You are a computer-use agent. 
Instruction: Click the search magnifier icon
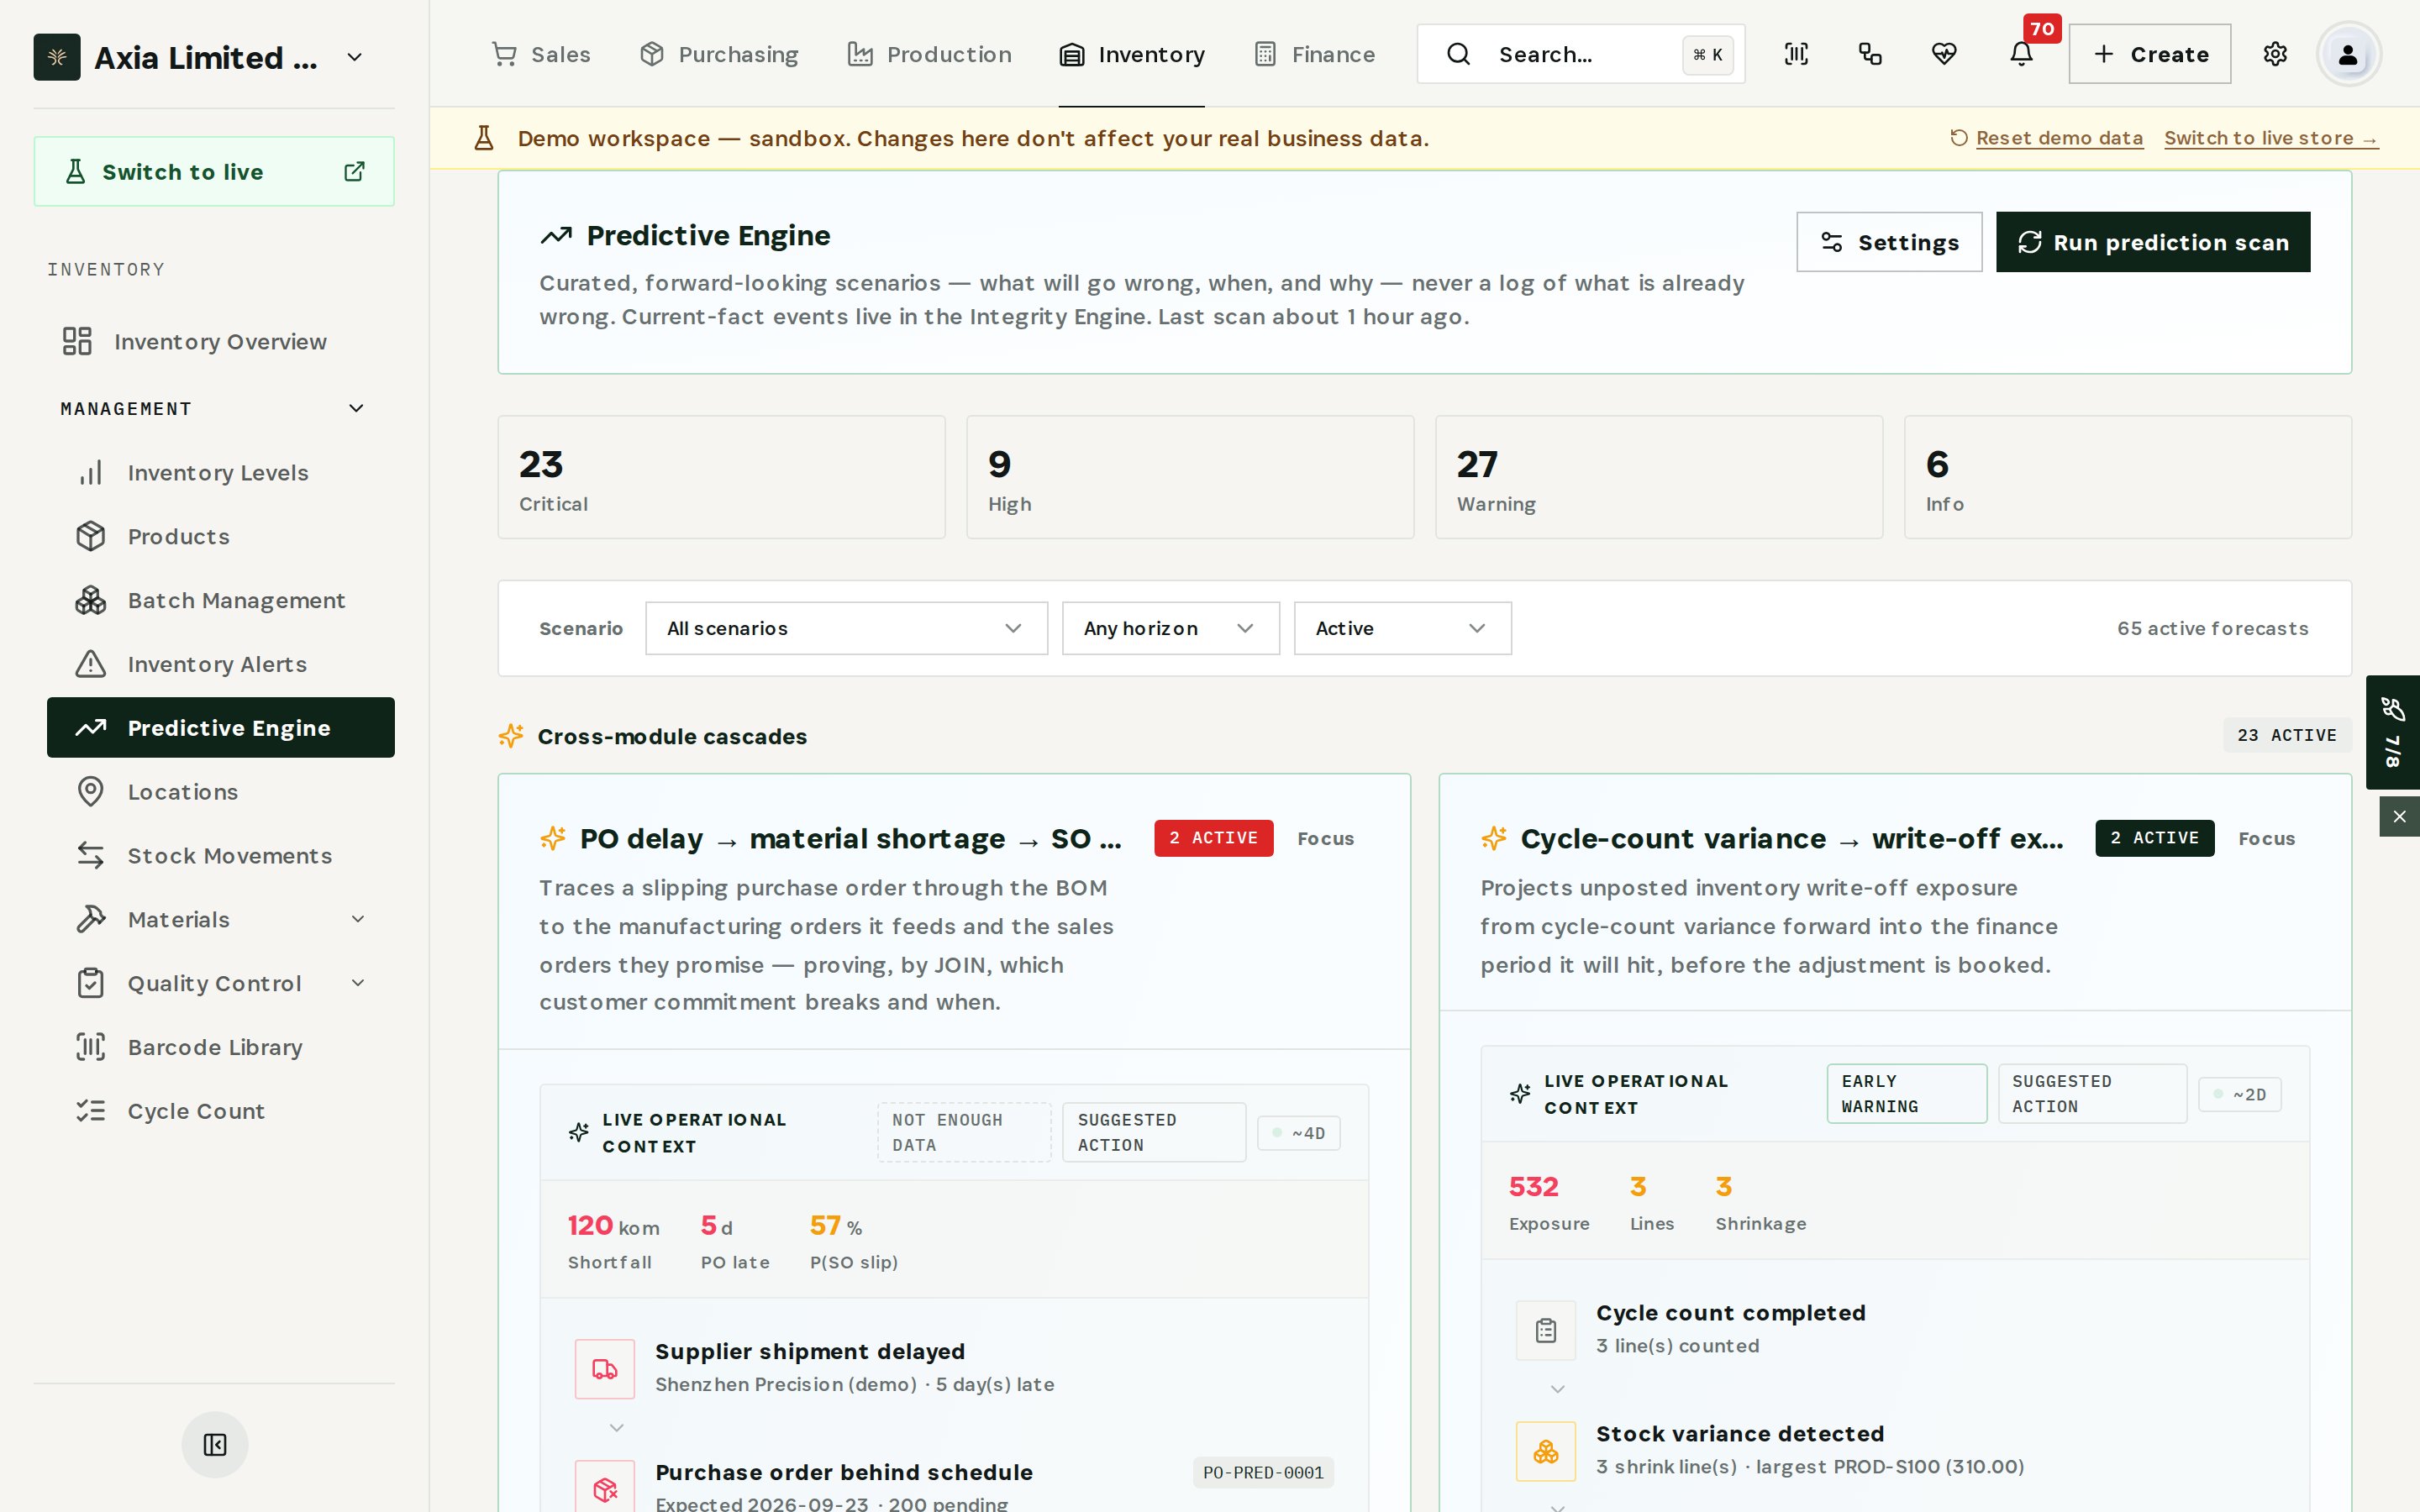pos(1458,54)
